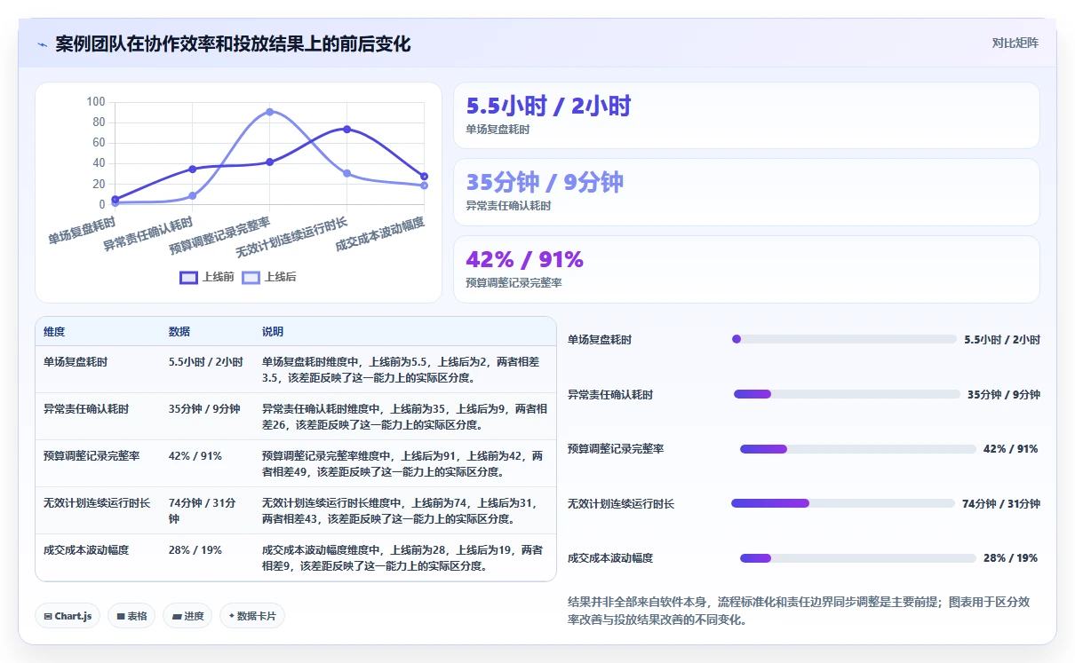Image resolution: width=1075 pixels, height=663 pixels.
Task: Select the 5.5小时 / 2小时 data card
Action: [x=746, y=115]
